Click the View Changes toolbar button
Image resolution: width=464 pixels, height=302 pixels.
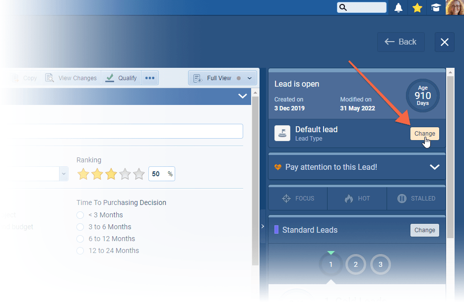point(71,78)
